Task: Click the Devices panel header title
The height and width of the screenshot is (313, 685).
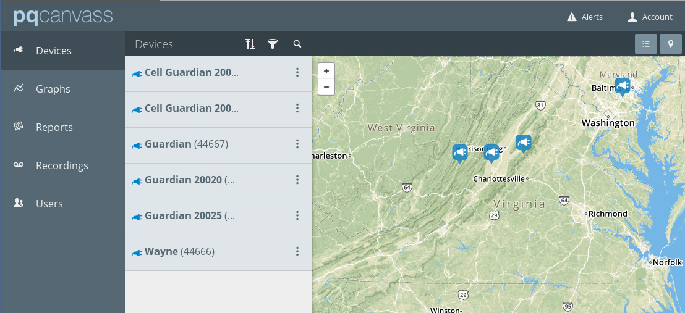Action: [x=154, y=44]
